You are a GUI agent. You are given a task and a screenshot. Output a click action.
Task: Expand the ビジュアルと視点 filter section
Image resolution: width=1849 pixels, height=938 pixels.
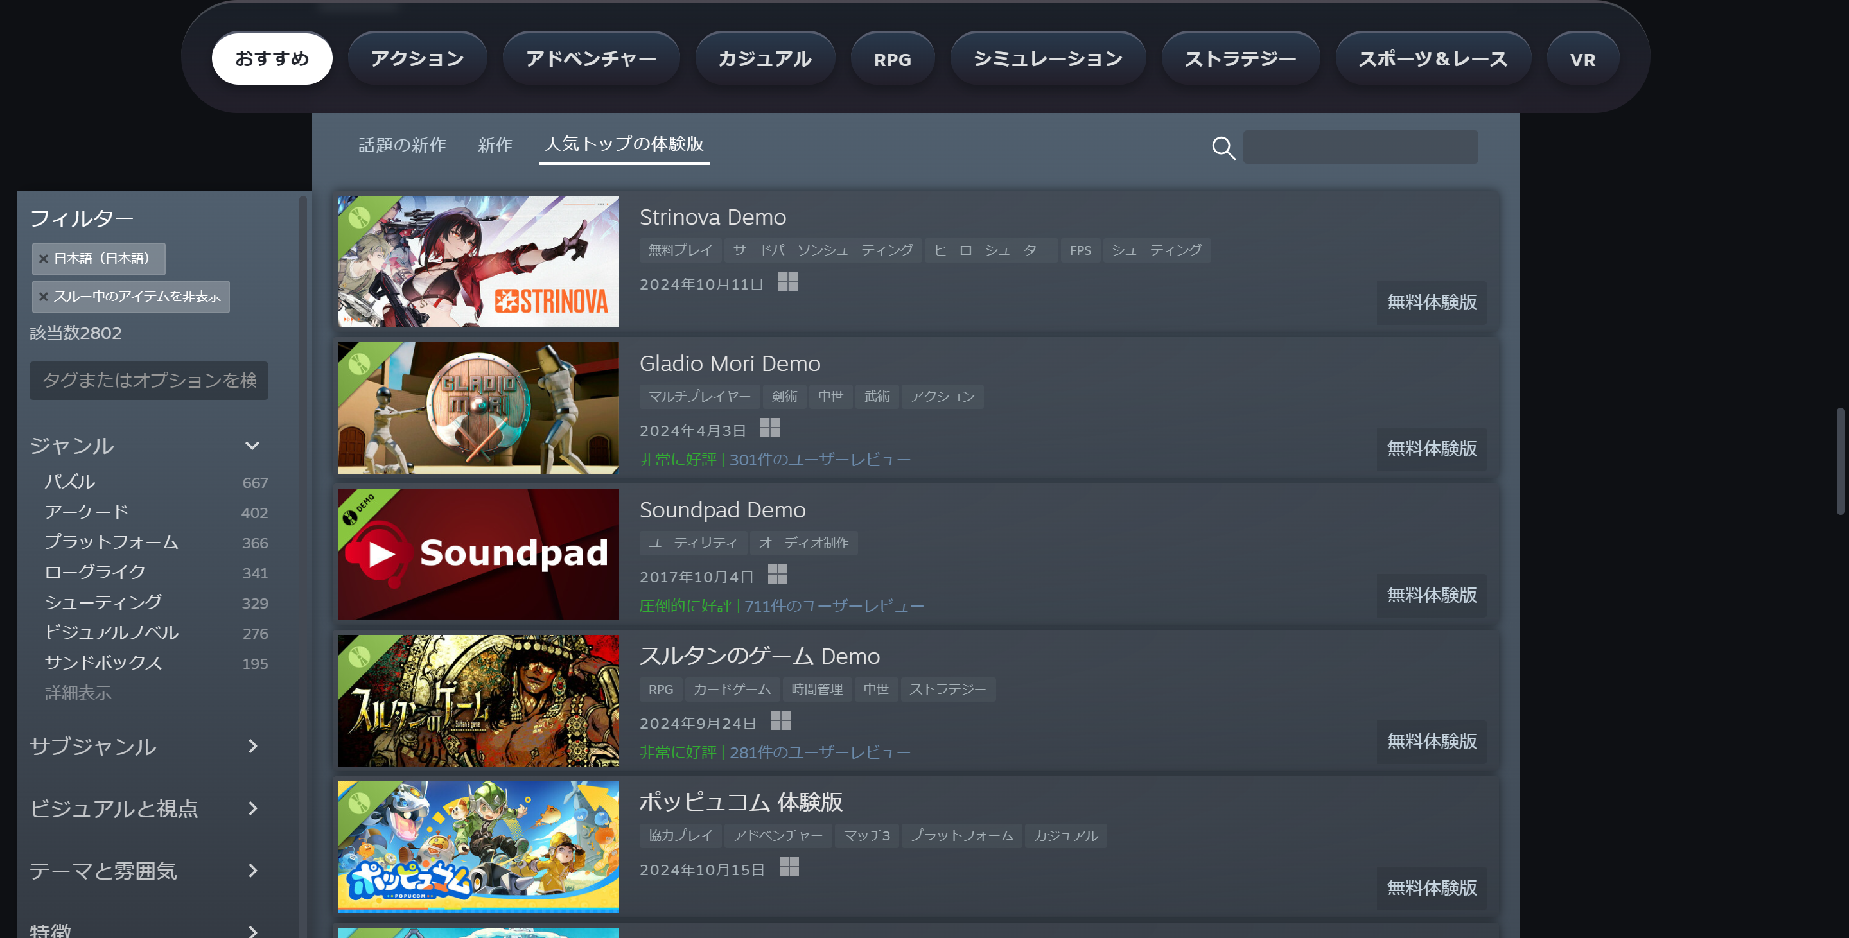[252, 809]
